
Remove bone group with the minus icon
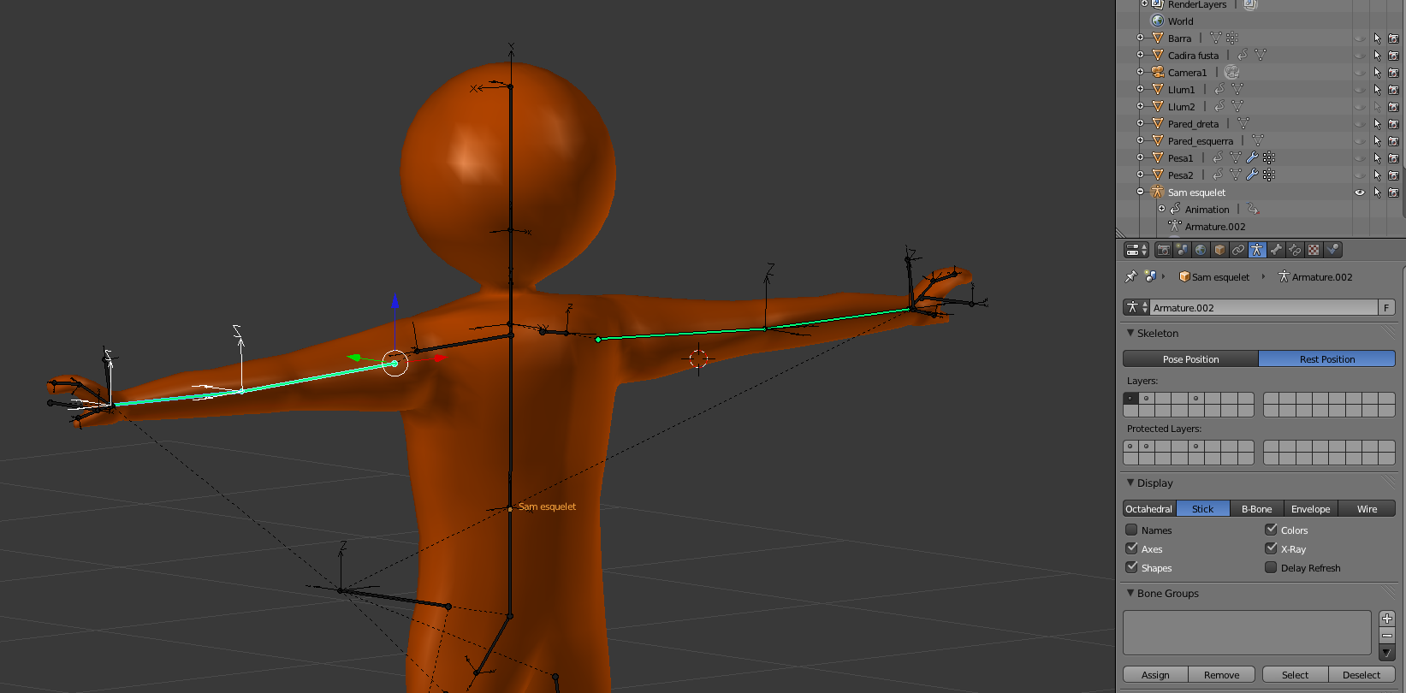pos(1387,635)
